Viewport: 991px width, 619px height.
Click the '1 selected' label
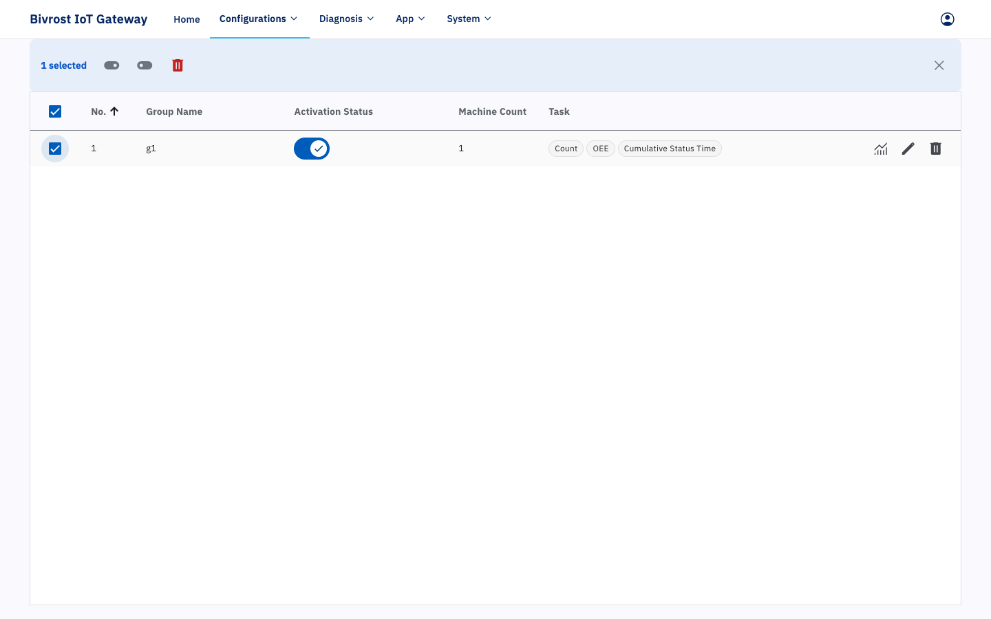(63, 65)
